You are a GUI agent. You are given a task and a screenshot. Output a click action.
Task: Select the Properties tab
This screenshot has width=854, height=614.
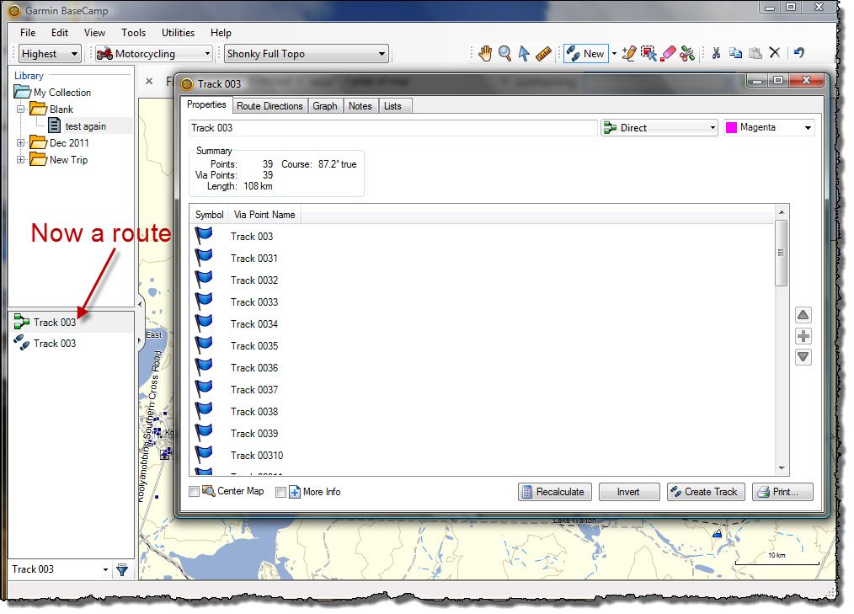(206, 104)
